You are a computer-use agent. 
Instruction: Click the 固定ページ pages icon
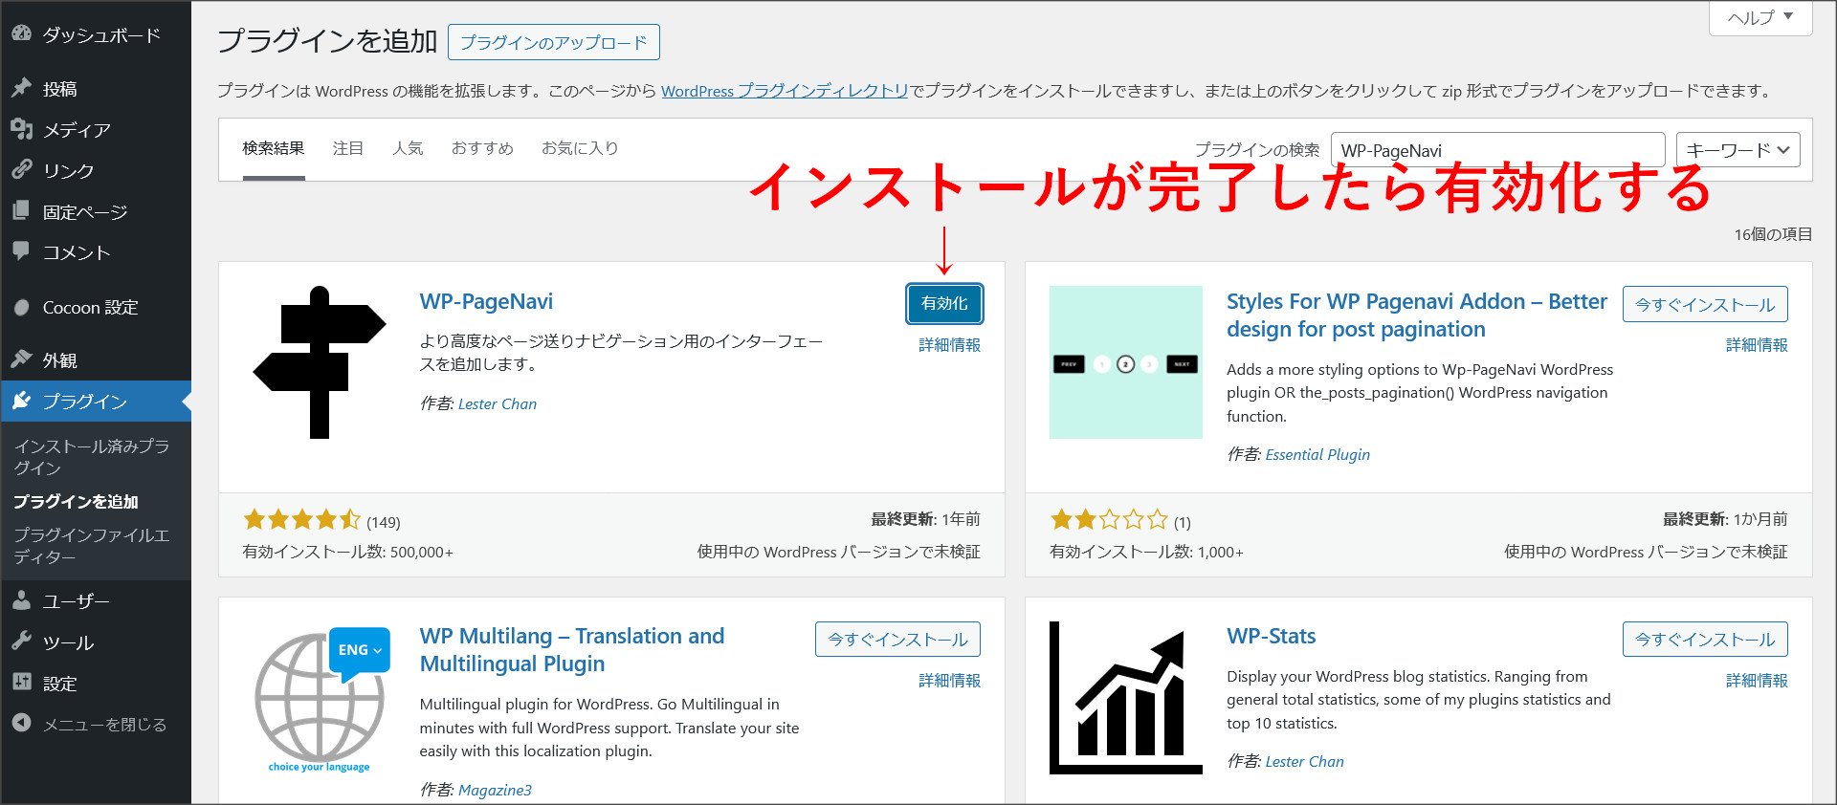pyautogui.click(x=21, y=211)
